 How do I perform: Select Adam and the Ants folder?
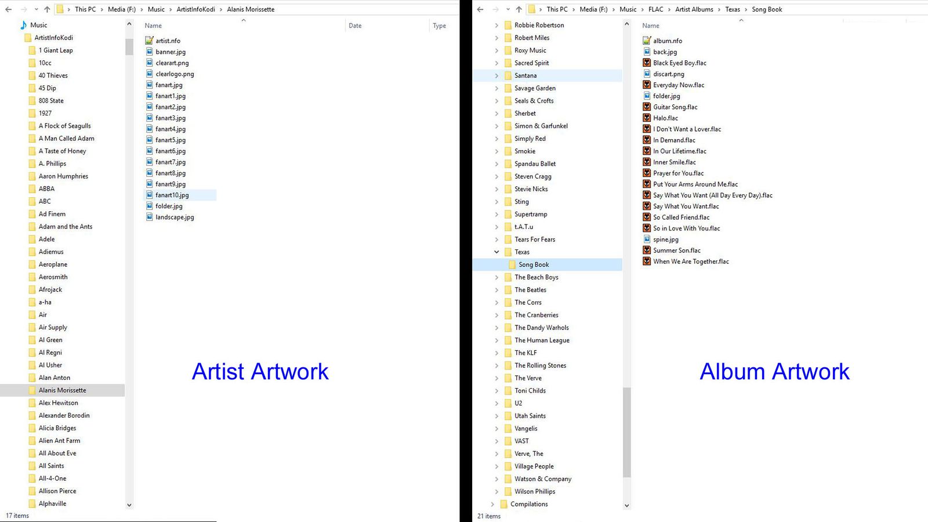(66, 227)
